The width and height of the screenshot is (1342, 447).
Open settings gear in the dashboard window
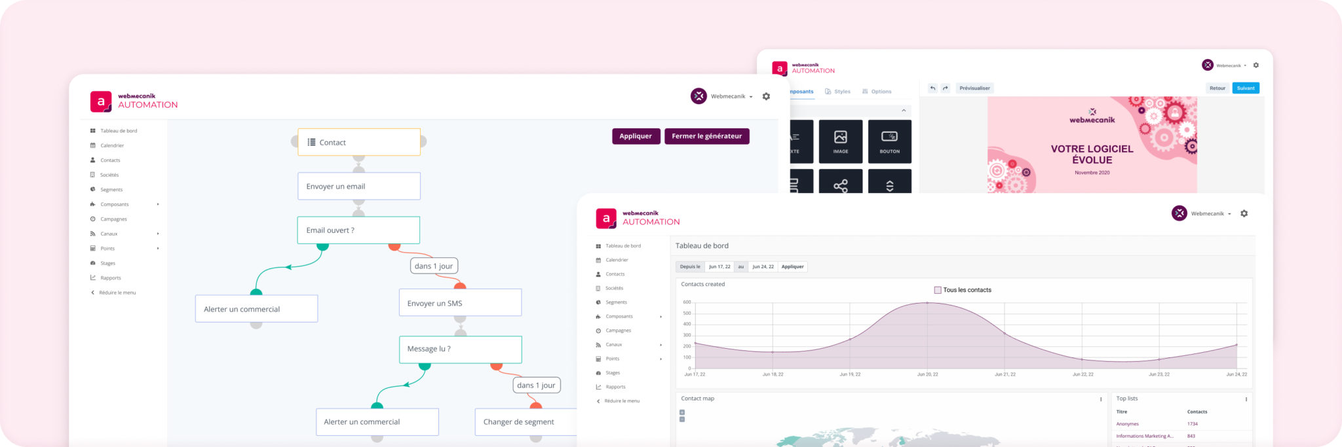click(x=1244, y=214)
